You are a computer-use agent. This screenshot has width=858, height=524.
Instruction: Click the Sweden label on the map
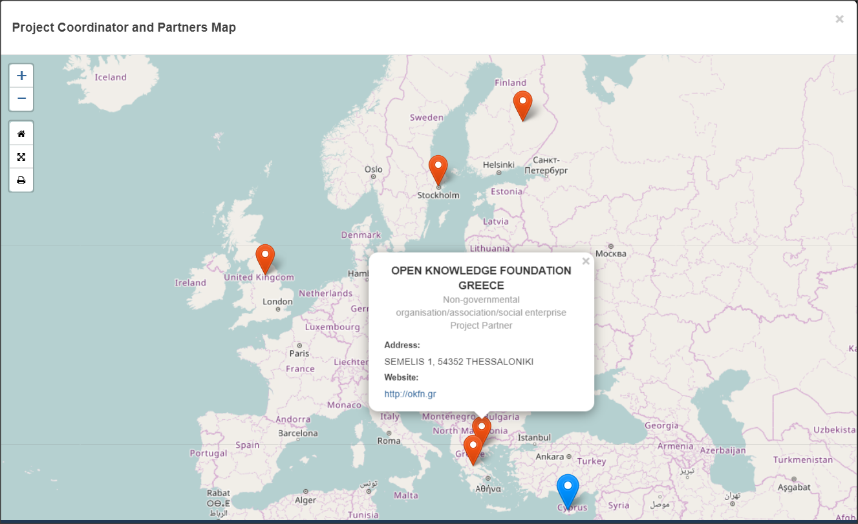click(427, 118)
